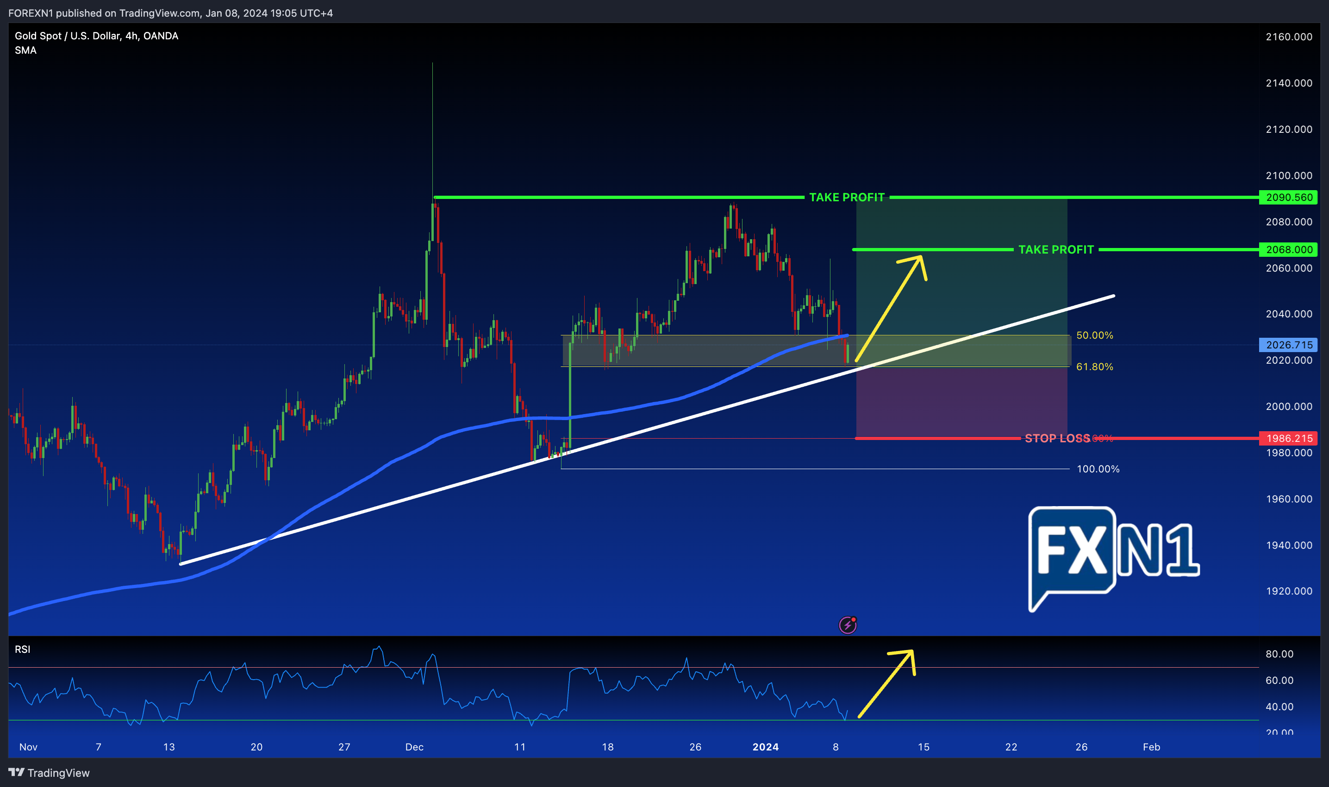Image resolution: width=1329 pixels, height=787 pixels.
Task: Click the RSI indicator label
Action: pos(22,649)
